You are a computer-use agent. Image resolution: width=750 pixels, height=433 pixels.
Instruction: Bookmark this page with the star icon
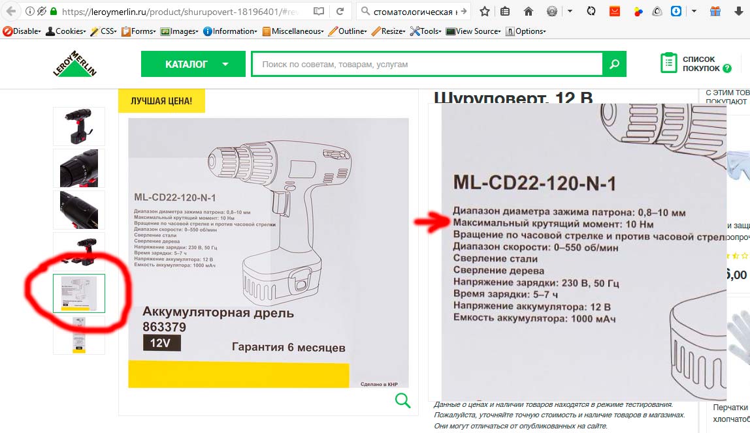click(485, 12)
